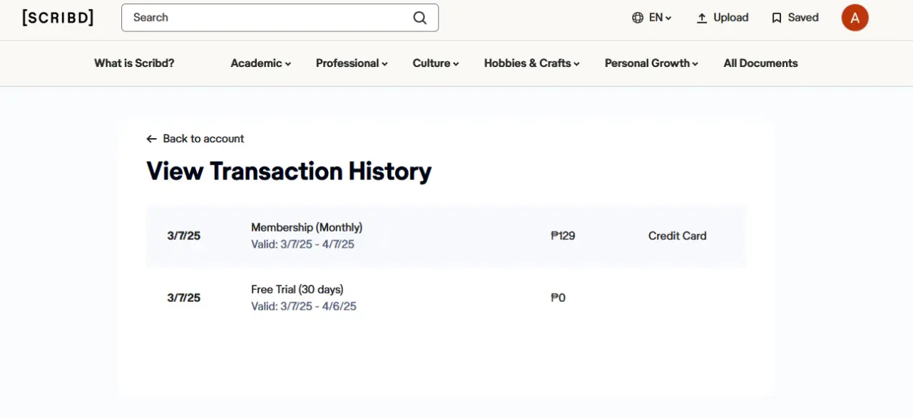
Task: Open the orange profile avatar A
Action: pos(855,18)
